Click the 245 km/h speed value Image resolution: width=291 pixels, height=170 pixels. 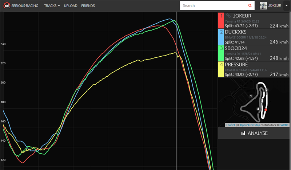279,42
